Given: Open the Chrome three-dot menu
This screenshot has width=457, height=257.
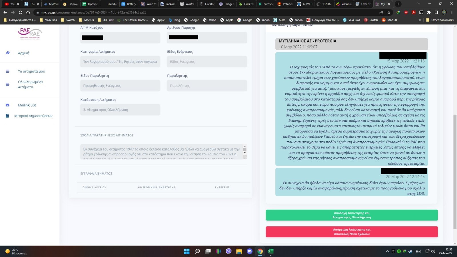Looking at the screenshot, I should point(452,12).
